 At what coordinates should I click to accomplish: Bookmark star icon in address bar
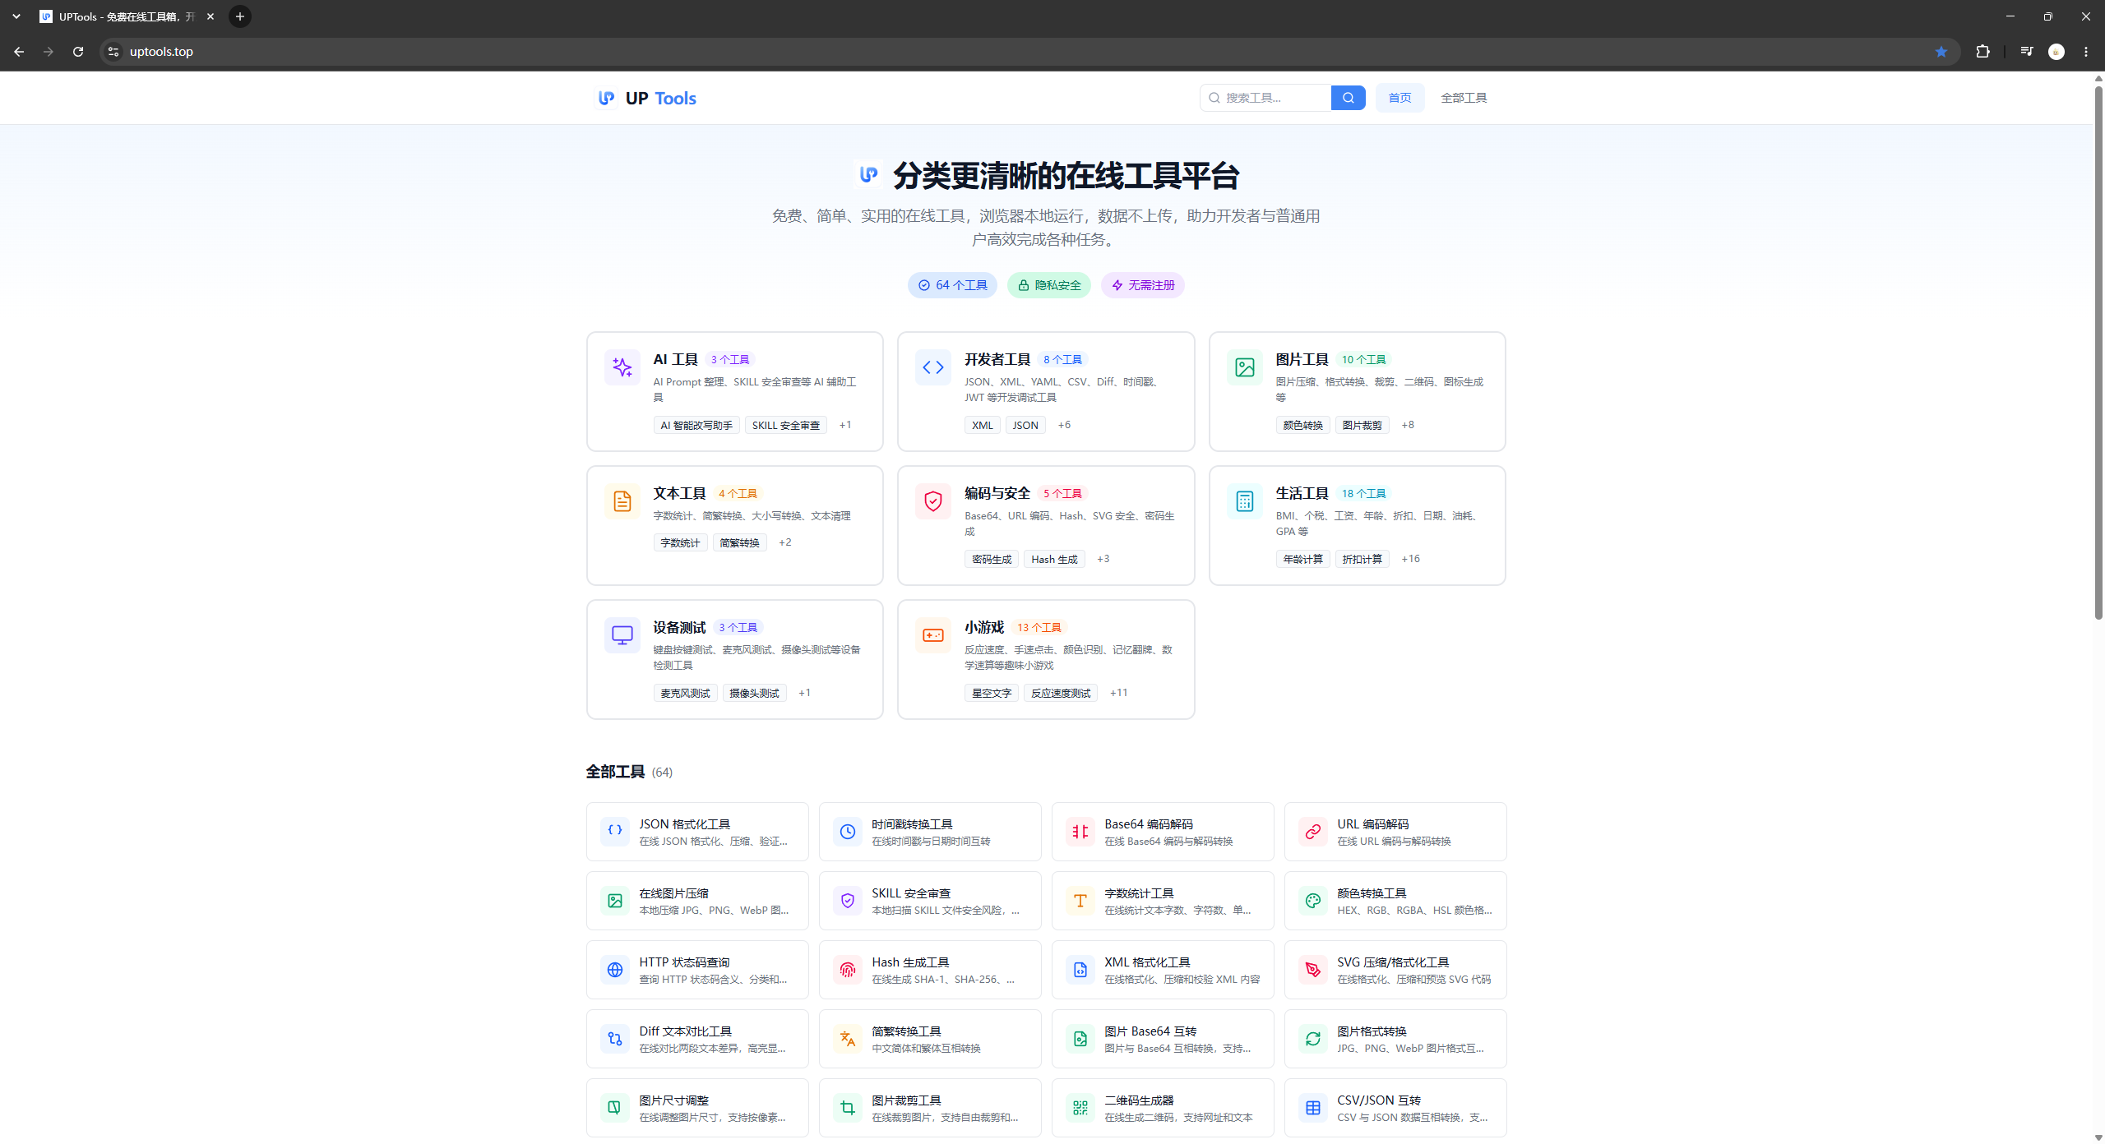1941,52
